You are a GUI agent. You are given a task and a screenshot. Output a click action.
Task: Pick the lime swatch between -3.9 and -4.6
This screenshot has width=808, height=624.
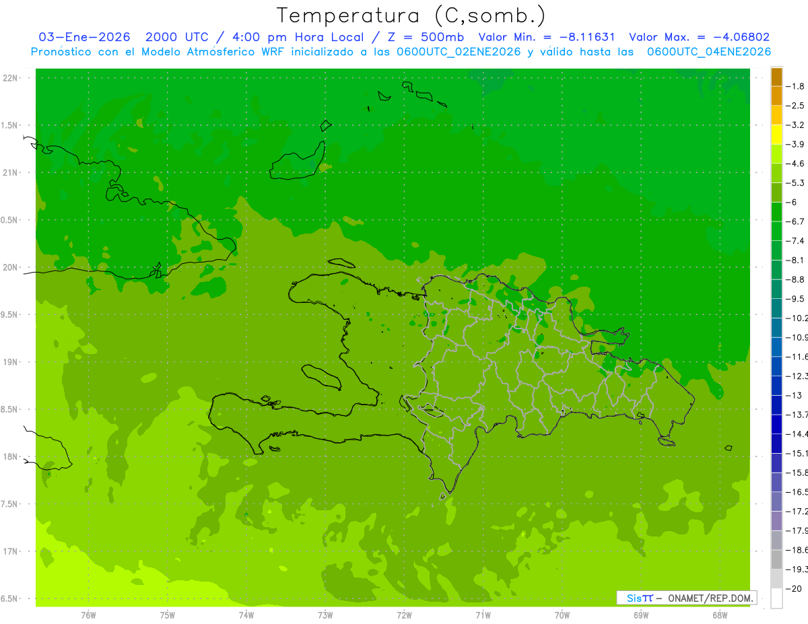(776, 153)
